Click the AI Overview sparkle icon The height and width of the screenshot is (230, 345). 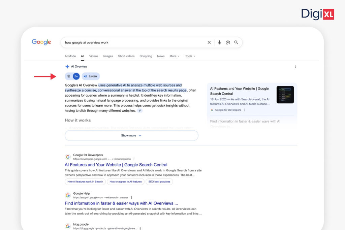66,66
